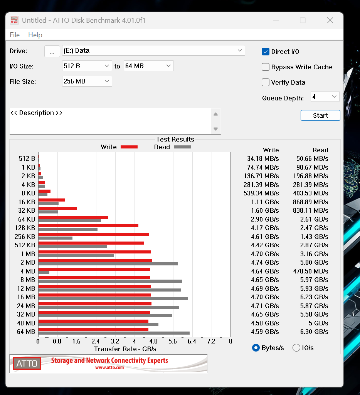
Task: Click the browse drive '...' button
Action: pos(52,51)
